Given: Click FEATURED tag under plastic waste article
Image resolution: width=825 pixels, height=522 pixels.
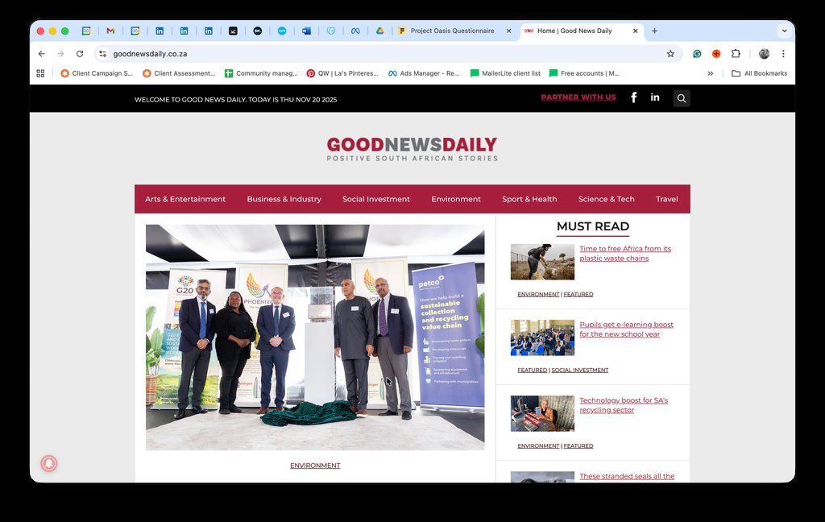Looking at the screenshot, I should pyautogui.click(x=578, y=295).
